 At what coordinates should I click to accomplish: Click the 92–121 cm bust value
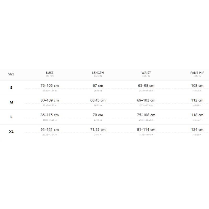pos(50,130)
